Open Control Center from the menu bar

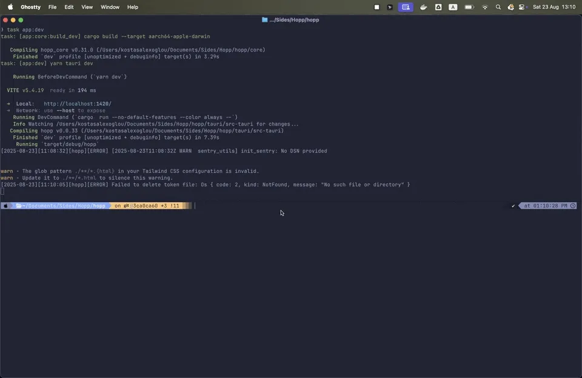point(523,7)
